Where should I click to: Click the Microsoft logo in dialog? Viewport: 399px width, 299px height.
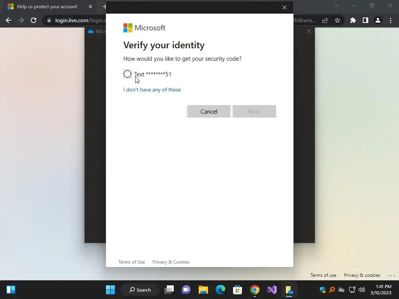144,28
